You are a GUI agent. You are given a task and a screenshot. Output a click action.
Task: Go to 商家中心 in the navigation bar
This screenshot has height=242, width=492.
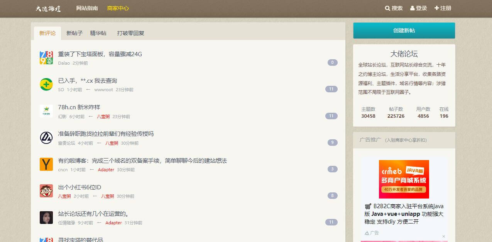[x=118, y=8]
